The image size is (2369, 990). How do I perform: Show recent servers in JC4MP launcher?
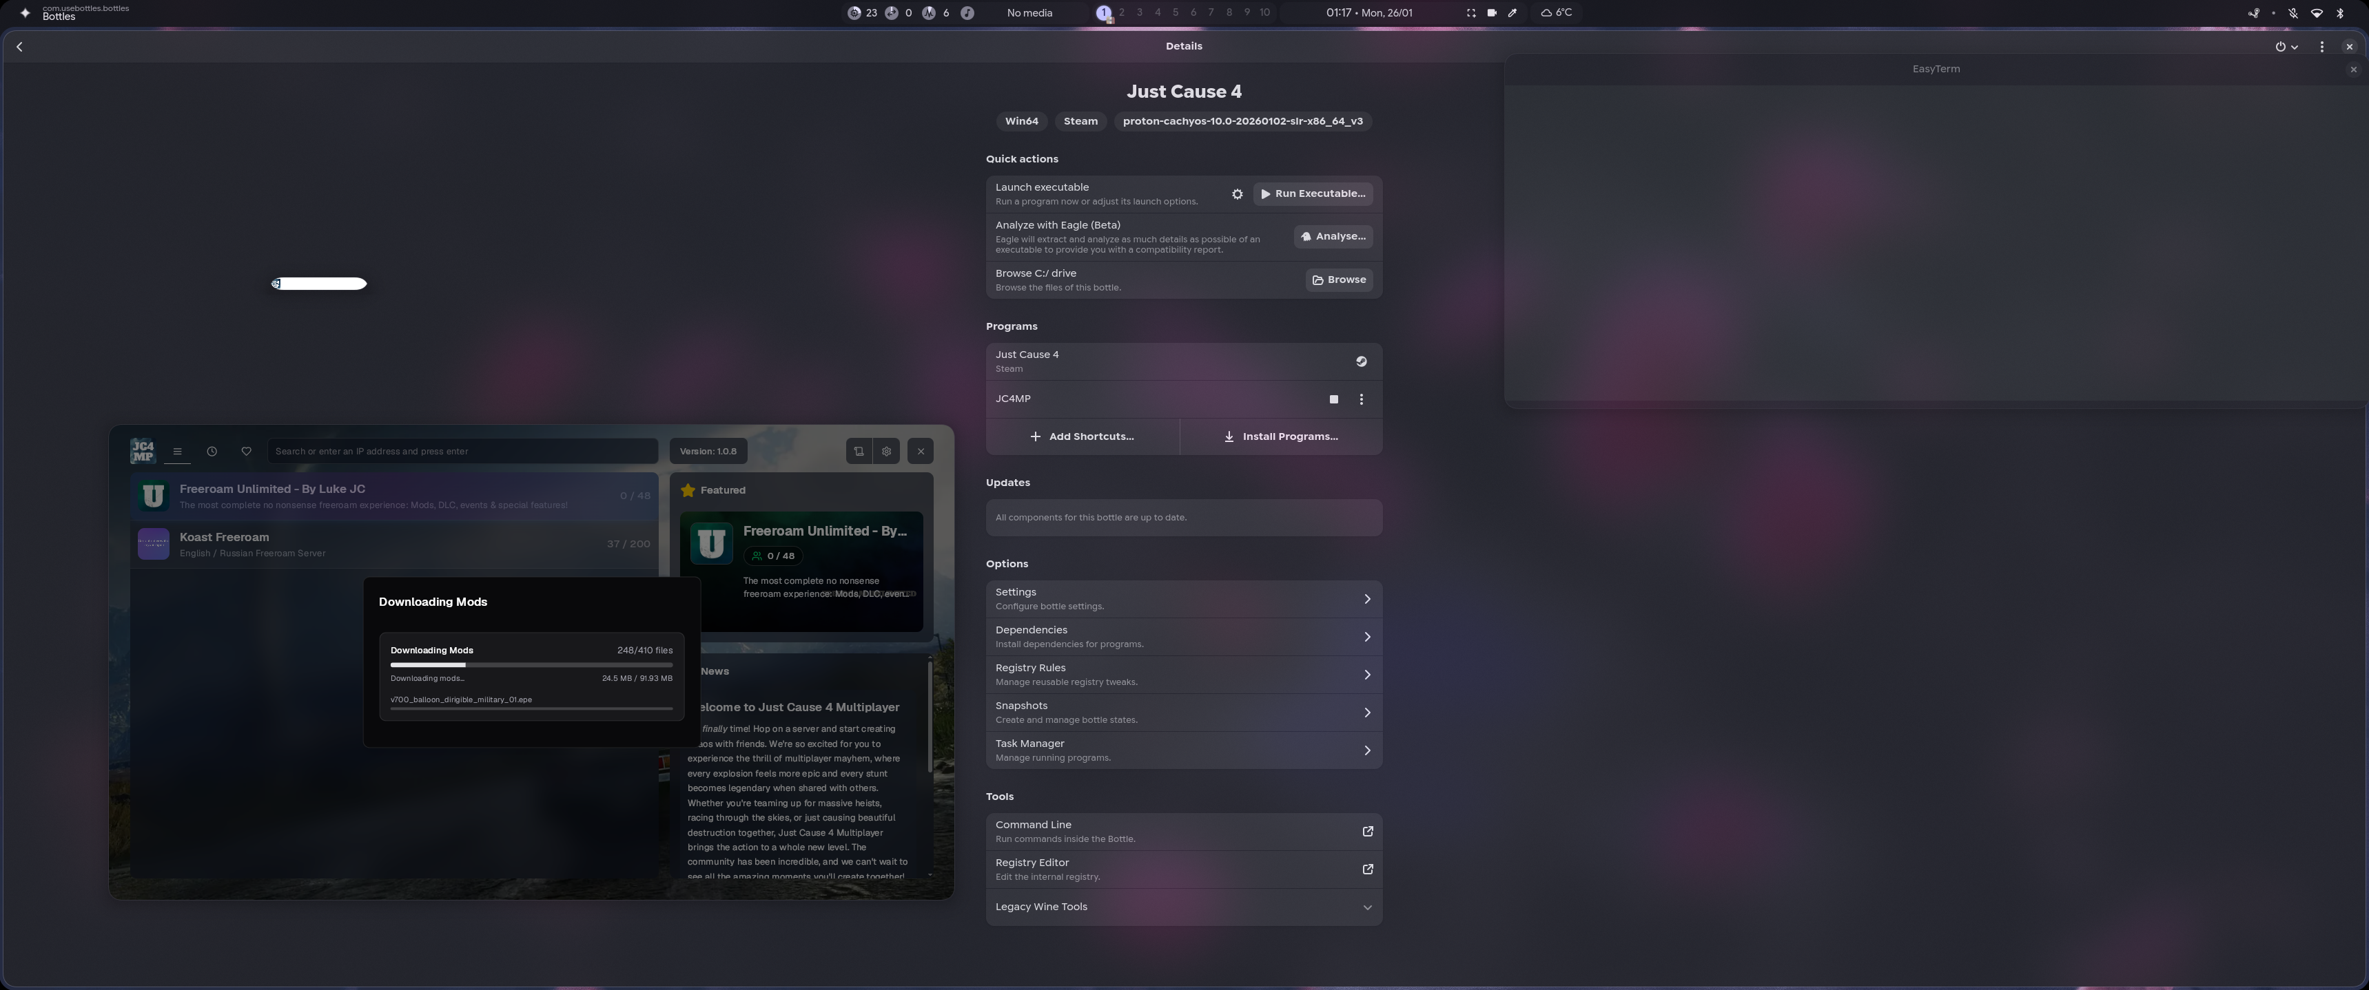coord(212,452)
